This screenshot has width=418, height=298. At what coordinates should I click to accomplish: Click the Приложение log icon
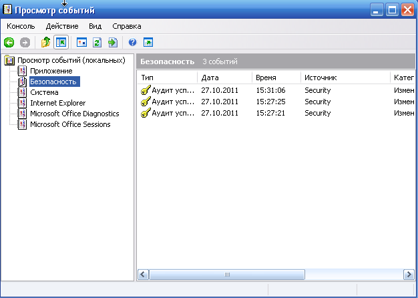click(x=22, y=71)
